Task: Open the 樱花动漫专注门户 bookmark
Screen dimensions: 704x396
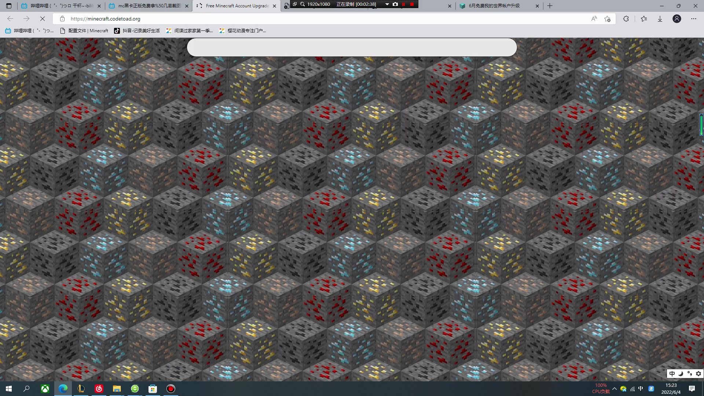Action: 243,31
